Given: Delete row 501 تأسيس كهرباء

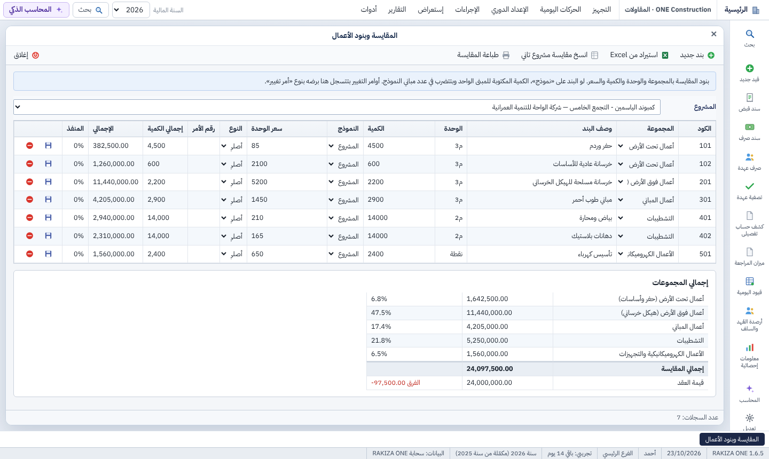Looking at the screenshot, I should [x=30, y=254].
